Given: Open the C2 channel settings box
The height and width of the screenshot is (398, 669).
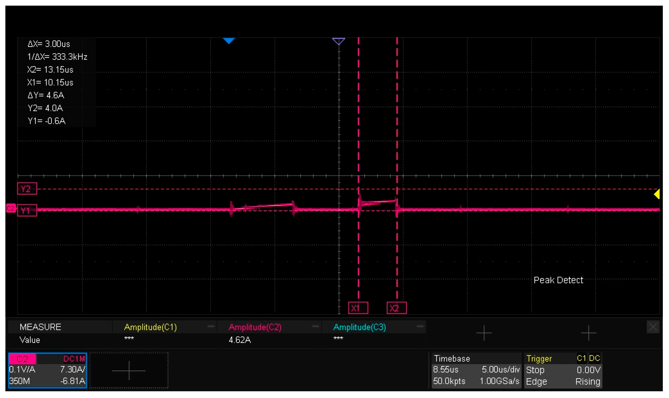Looking at the screenshot, I should tap(47, 370).
